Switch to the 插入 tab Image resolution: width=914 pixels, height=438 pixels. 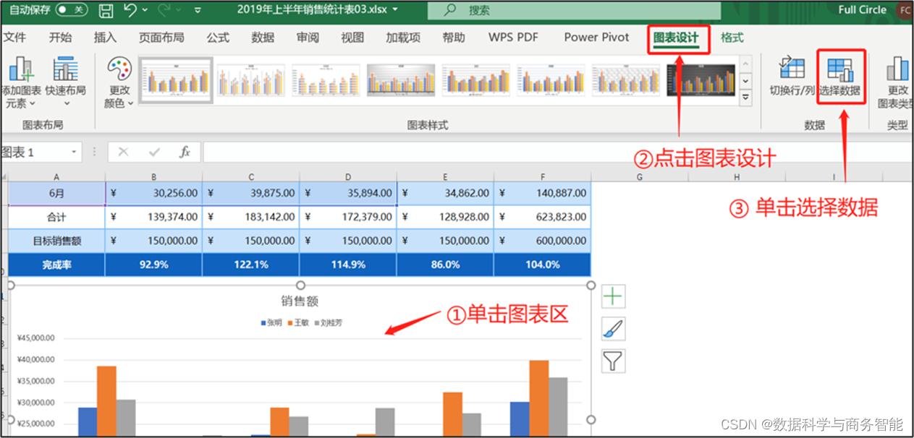[106, 38]
